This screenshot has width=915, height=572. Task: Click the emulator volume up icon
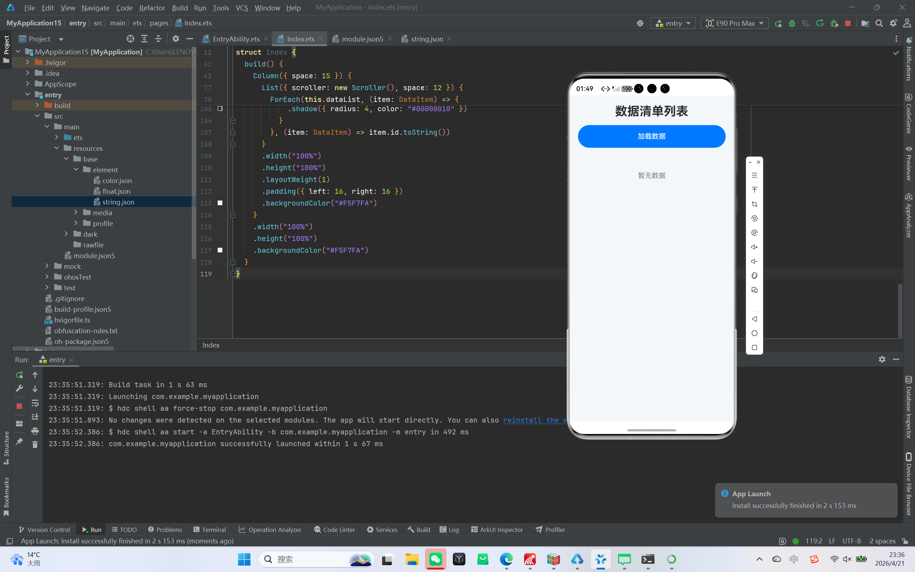coord(754,247)
